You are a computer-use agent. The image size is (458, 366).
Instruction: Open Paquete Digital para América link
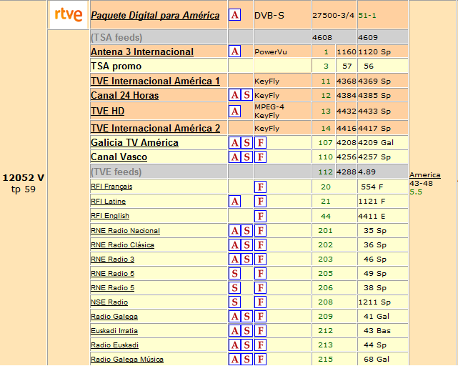(155, 15)
